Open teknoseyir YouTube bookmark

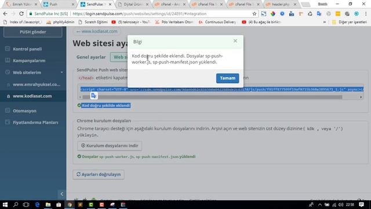131,22
